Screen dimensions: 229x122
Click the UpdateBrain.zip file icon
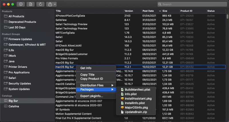[x=122, y=112]
